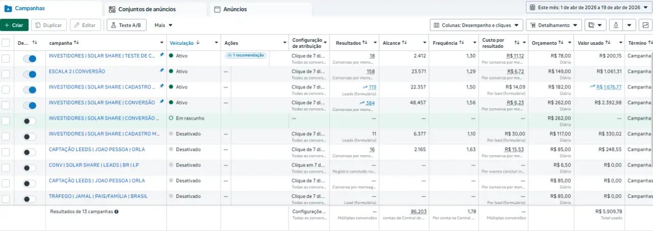Click the total R$ 5.909,78 value
This screenshot has height=231, width=653.
coord(609,211)
